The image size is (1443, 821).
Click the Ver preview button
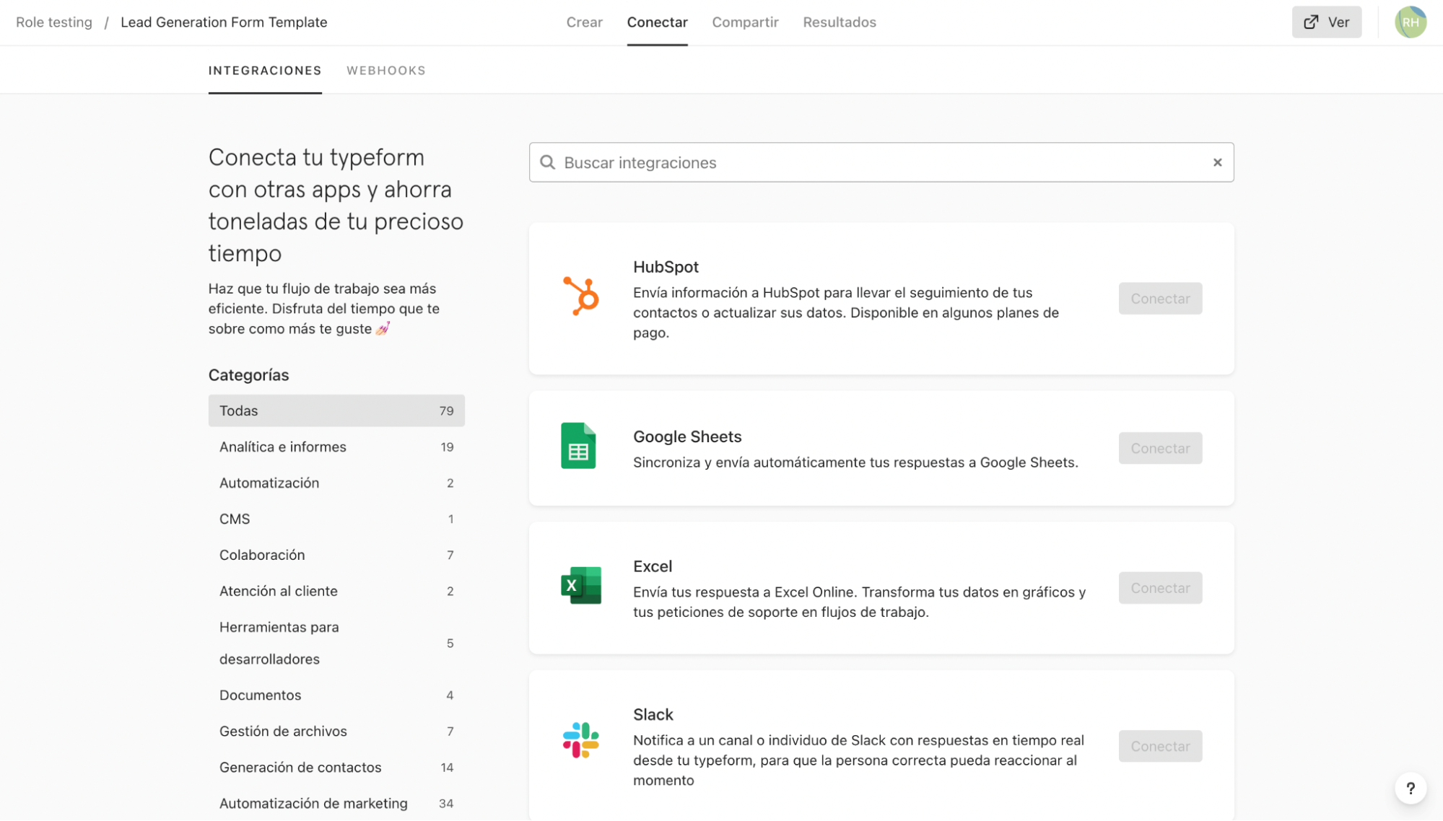tap(1327, 22)
